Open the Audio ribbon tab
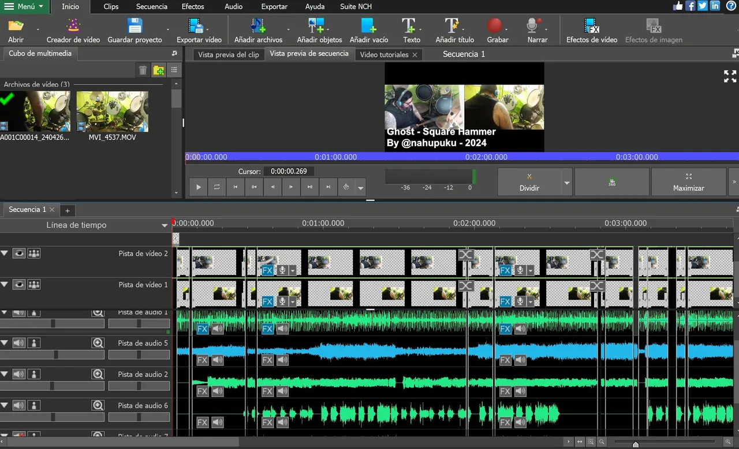The image size is (739, 449). tap(233, 6)
